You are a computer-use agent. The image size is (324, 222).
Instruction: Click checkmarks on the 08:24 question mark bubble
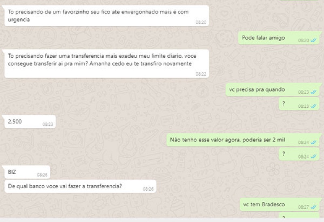coord(313,156)
